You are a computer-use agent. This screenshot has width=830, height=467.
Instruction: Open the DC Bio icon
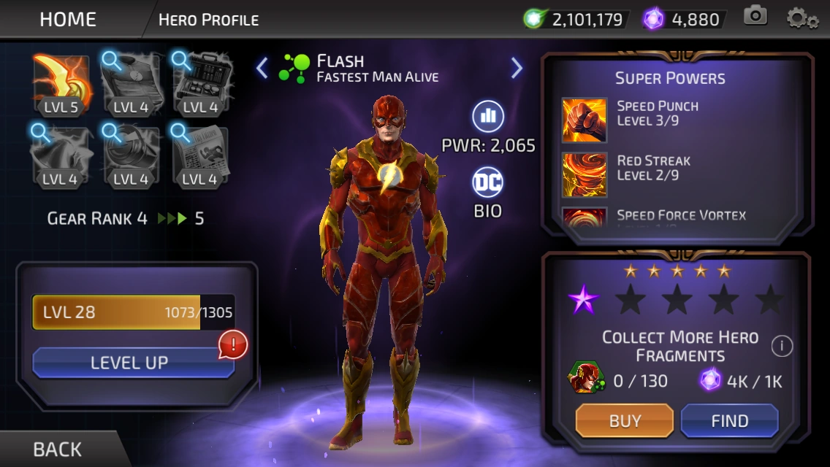click(x=487, y=182)
